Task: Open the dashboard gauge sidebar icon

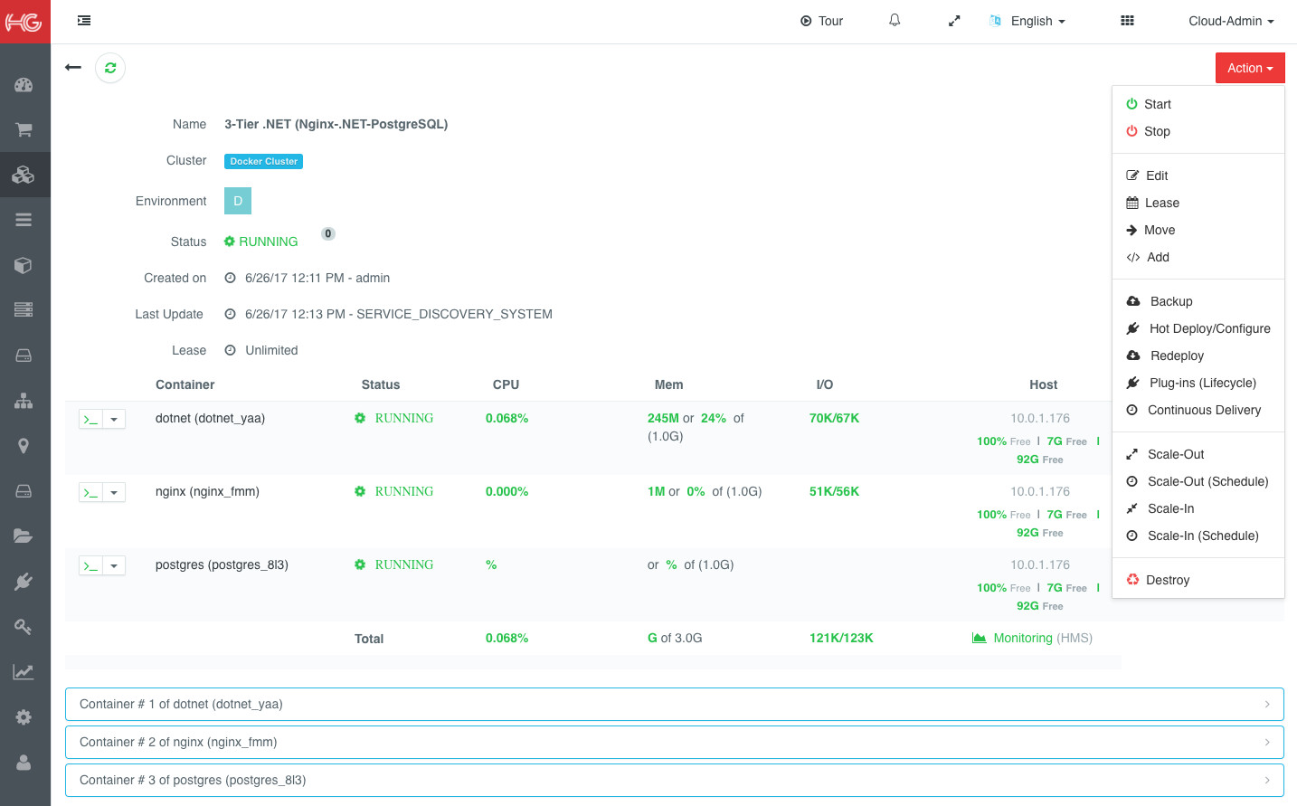Action: point(24,85)
